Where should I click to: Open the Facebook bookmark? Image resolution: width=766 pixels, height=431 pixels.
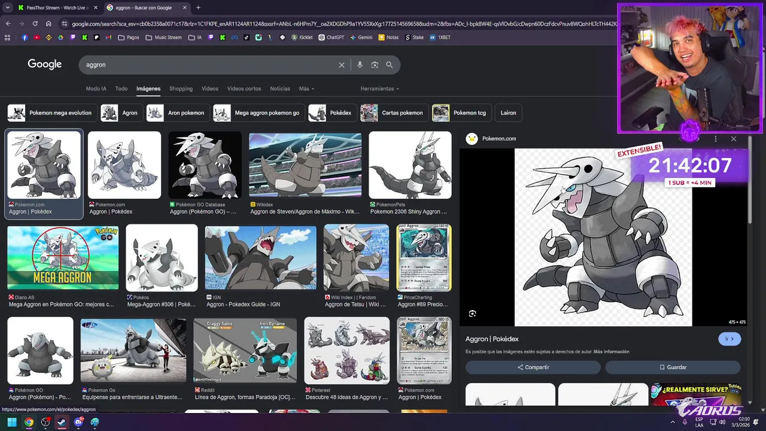25,37
